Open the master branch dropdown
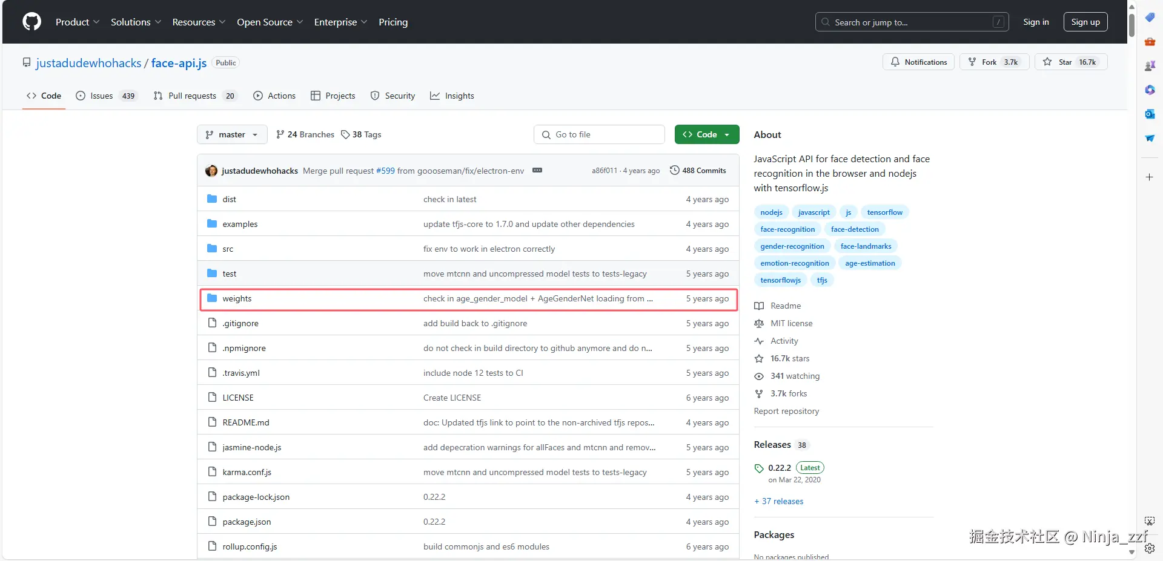This screenshot has width=1163, height=561. pyautogui.click(x=231, y=134)
